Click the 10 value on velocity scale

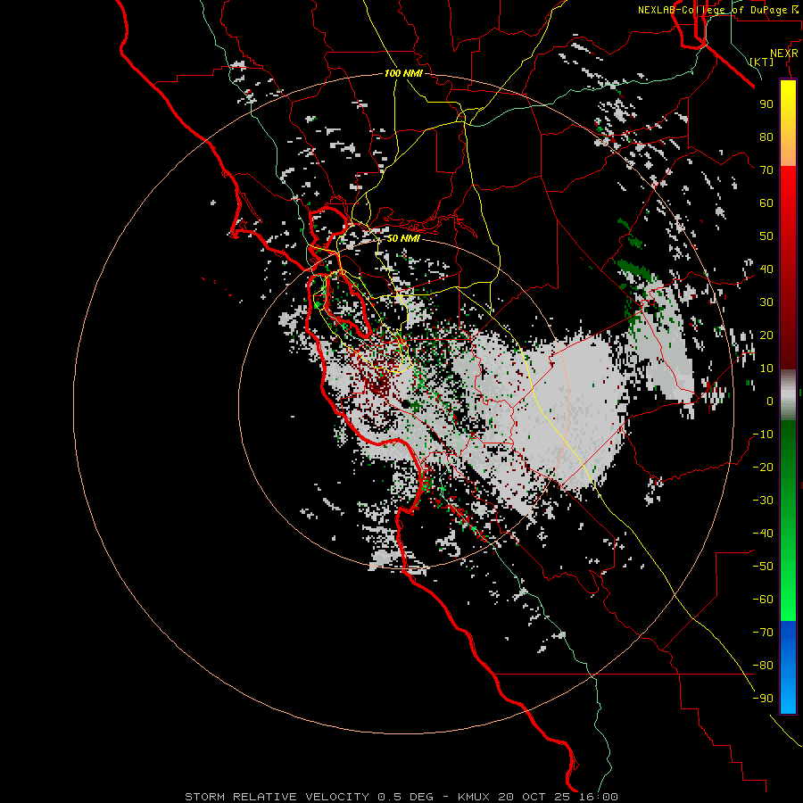click(x=766, y=368)
